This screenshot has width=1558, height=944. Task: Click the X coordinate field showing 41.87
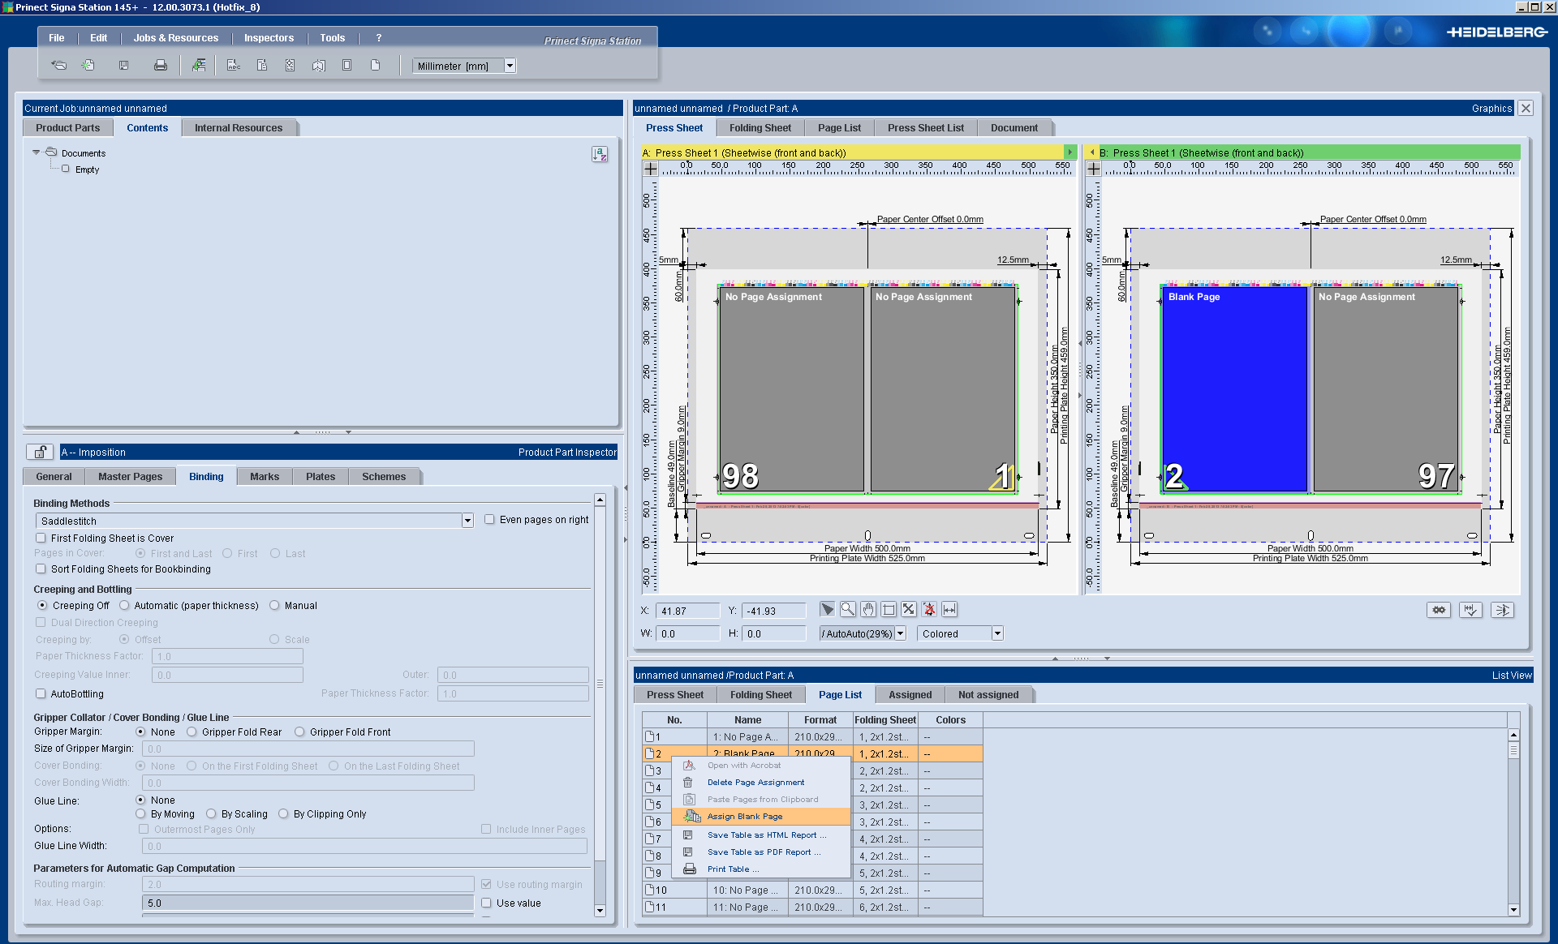687,611
